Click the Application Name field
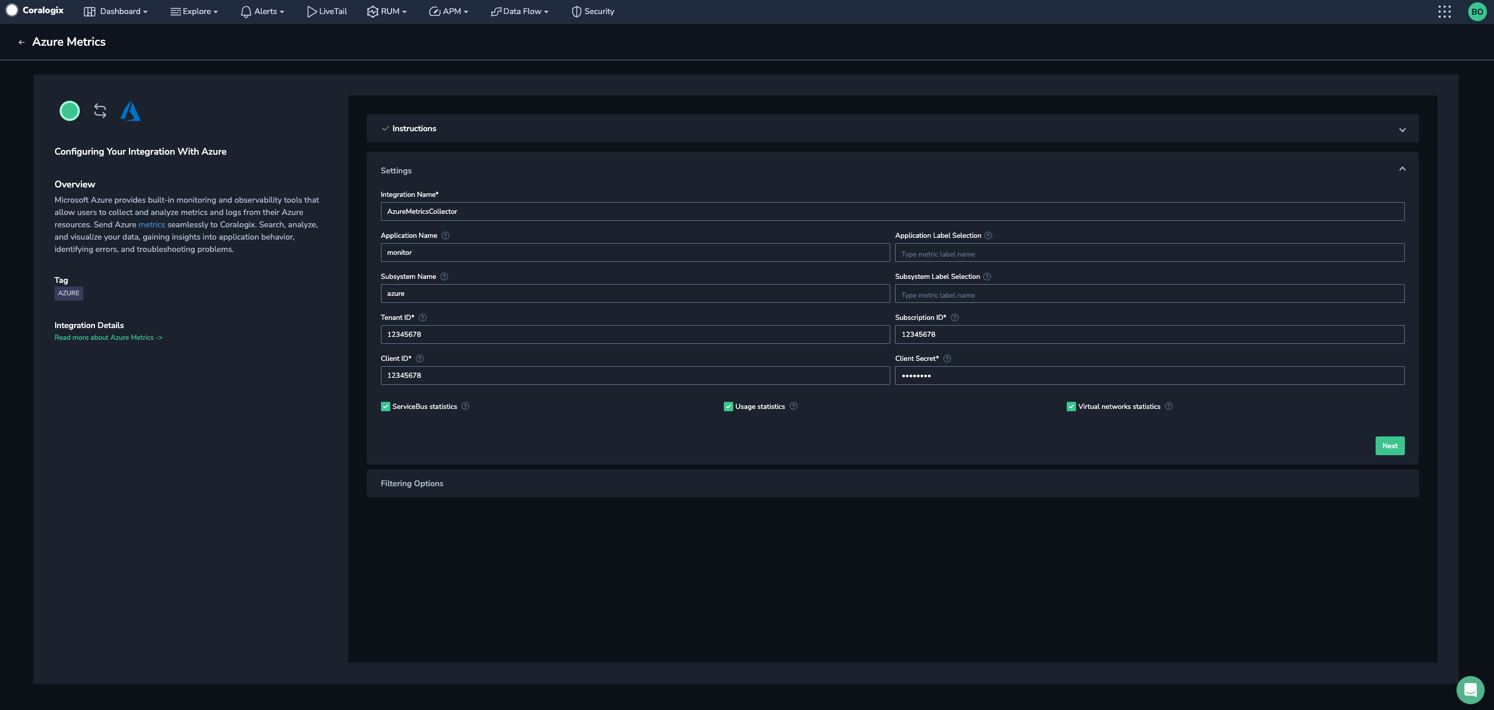 (635, 252)
